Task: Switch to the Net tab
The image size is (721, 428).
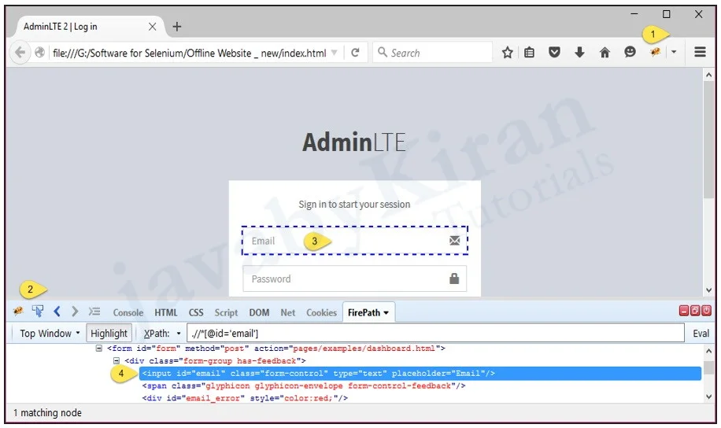Action: [x=288, y=312]
